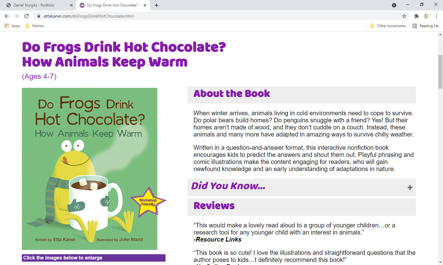443x265 pixels.
Task: Select the Do Frogs Drink Hot Chocolate tab
Action: [x=113, y=5]
